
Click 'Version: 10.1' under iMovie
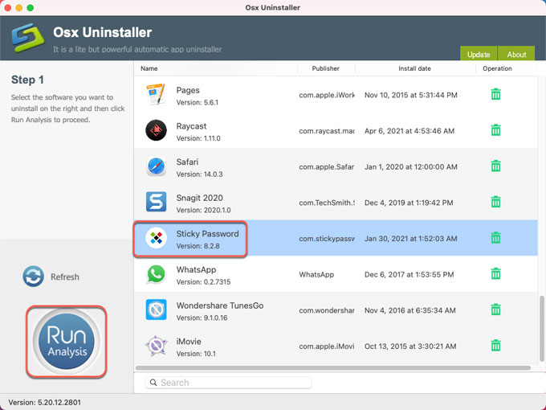pyautogui.click(x=196, y=354)
